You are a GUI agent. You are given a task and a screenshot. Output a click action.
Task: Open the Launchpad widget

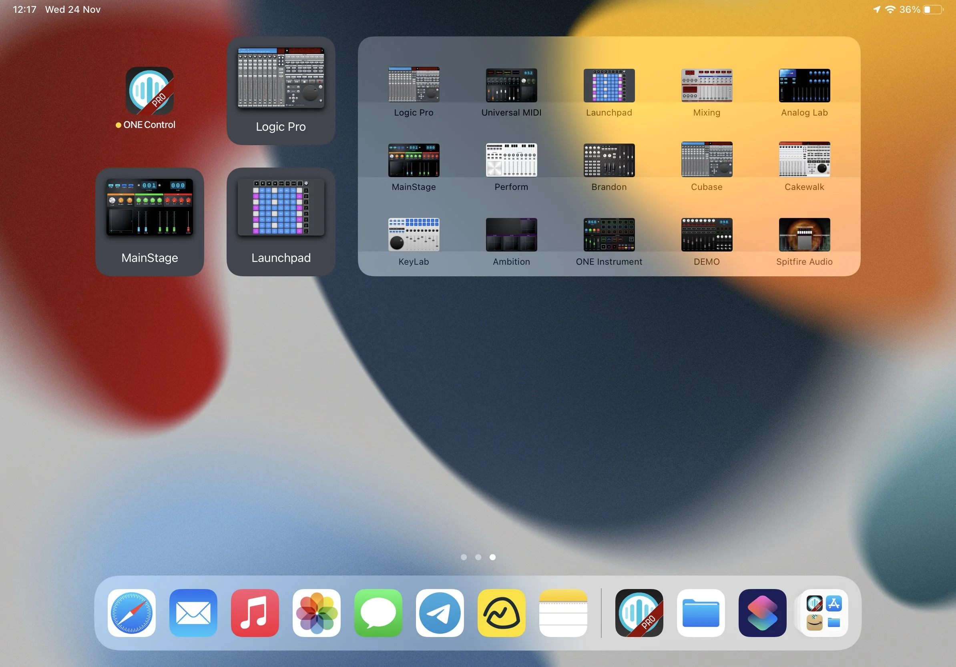281,221
